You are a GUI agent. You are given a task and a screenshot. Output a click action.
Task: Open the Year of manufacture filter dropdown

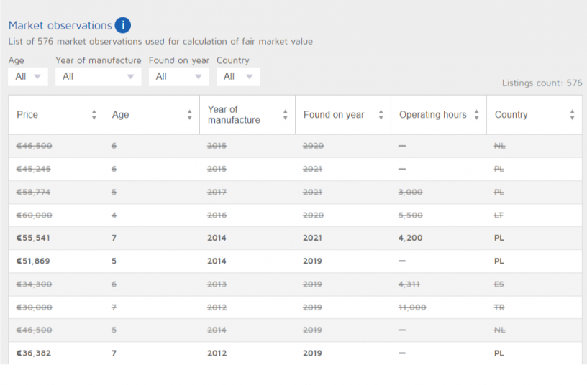click(99, 77)
